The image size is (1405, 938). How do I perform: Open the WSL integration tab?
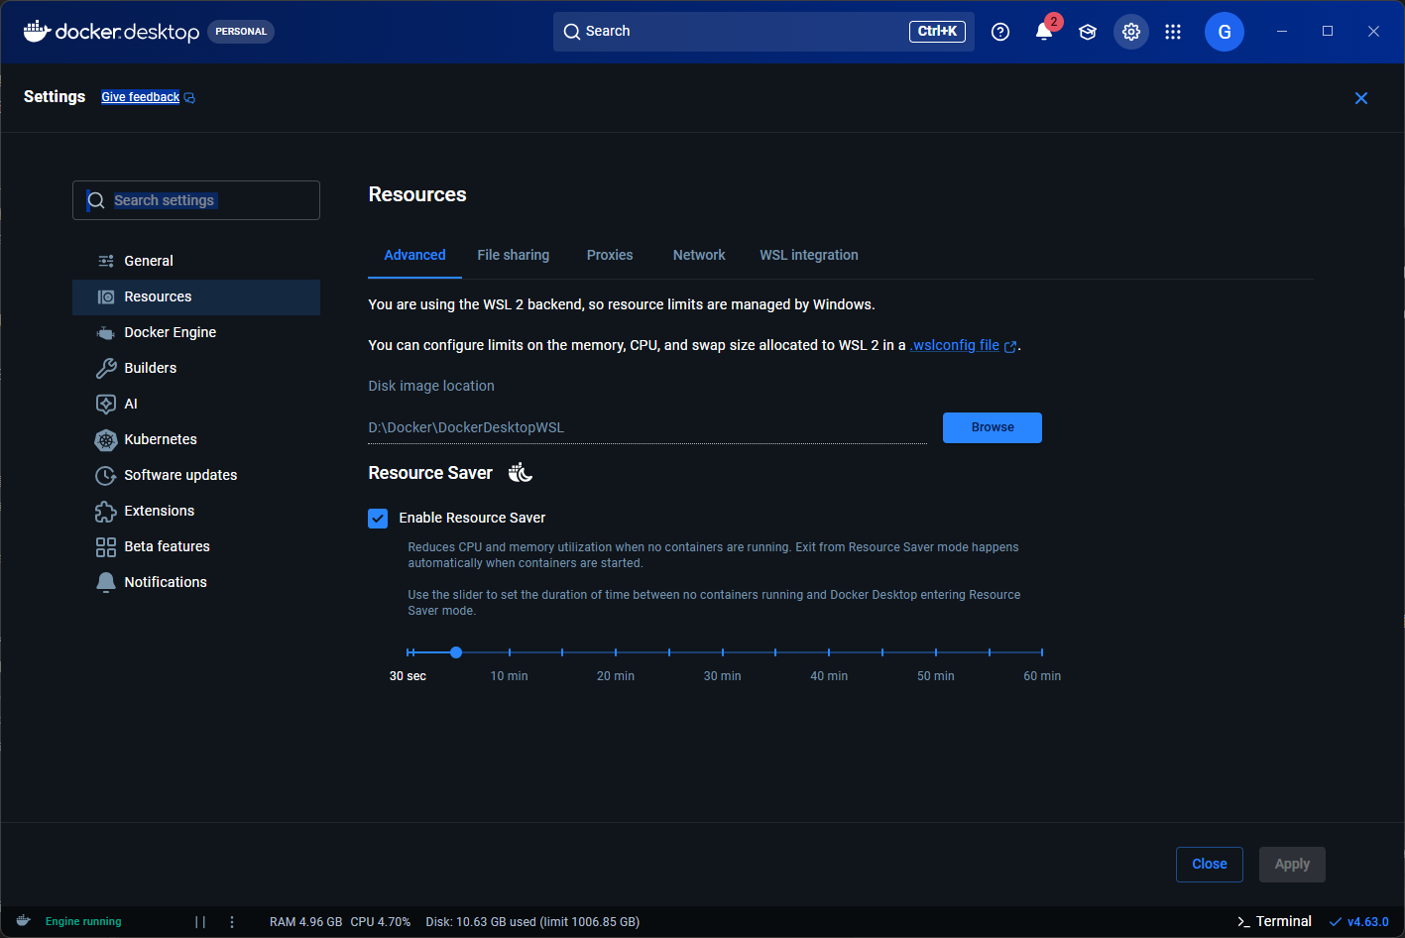pos(809,255)
